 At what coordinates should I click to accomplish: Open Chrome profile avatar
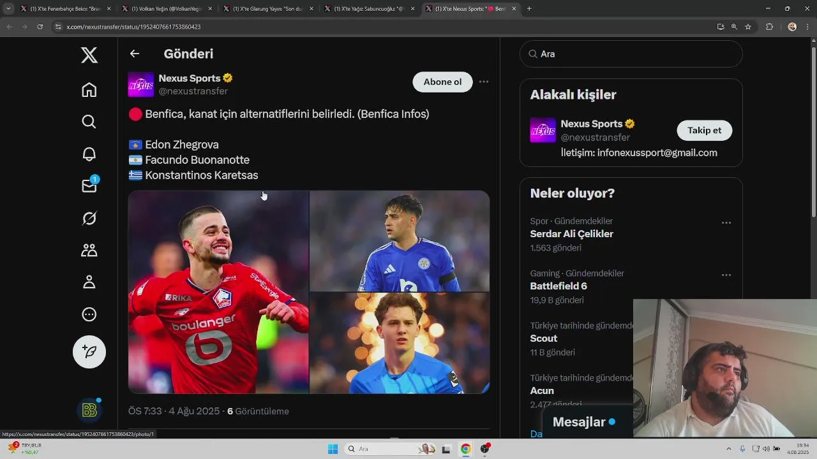(792, 27)
